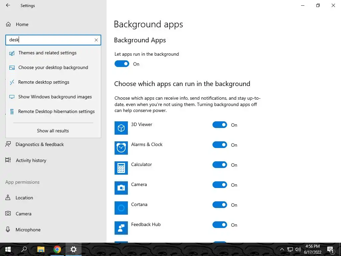The image size is (341, 256).
Task: Click the Calculator app icon
Action: point(121,168)
